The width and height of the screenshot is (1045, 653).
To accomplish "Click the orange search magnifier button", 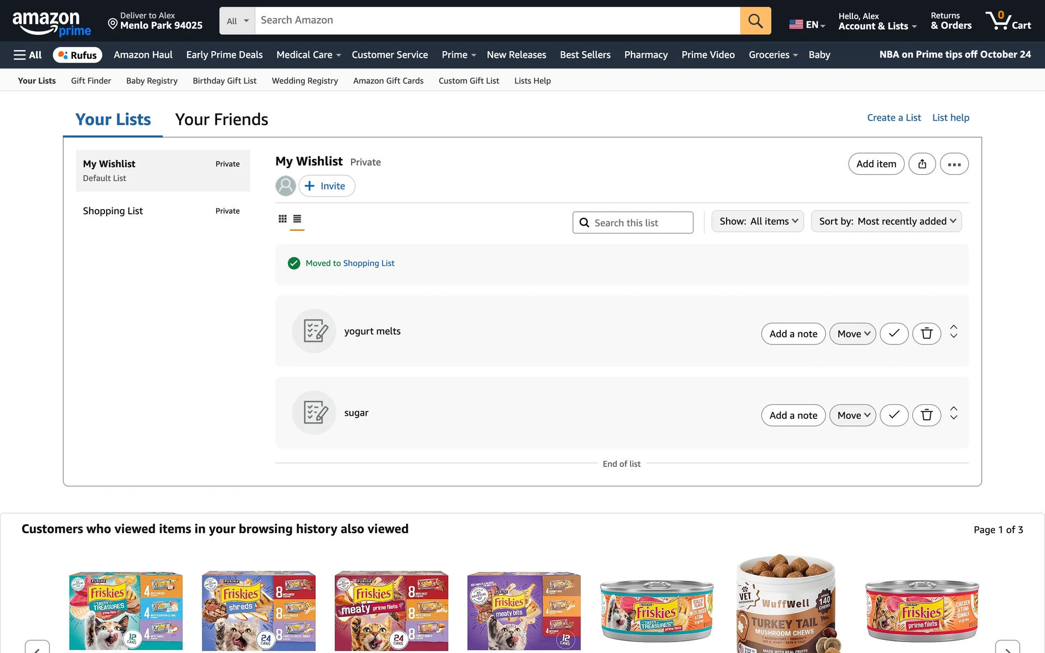I will coord(755,21).
